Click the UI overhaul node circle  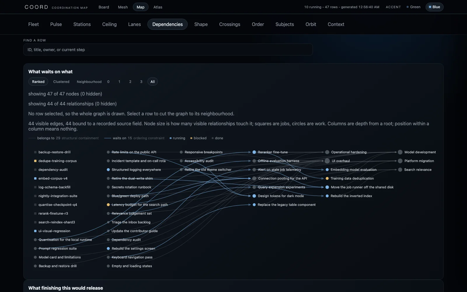(327, 161)
